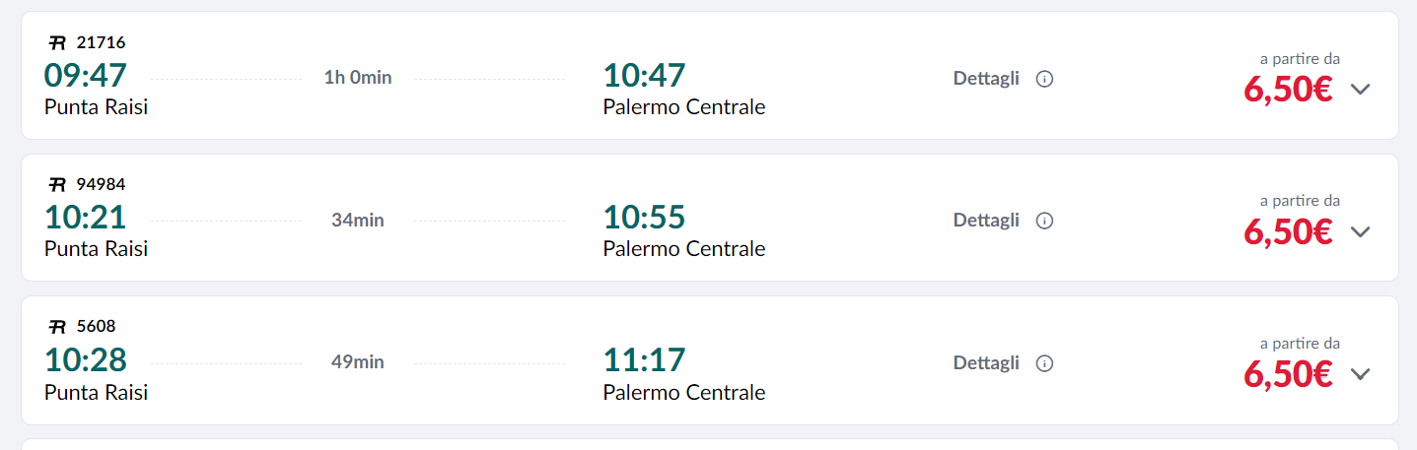The height and width of the screenshot is (450, 1417).
Task: Click train number 94984
Action: point(102,185)
